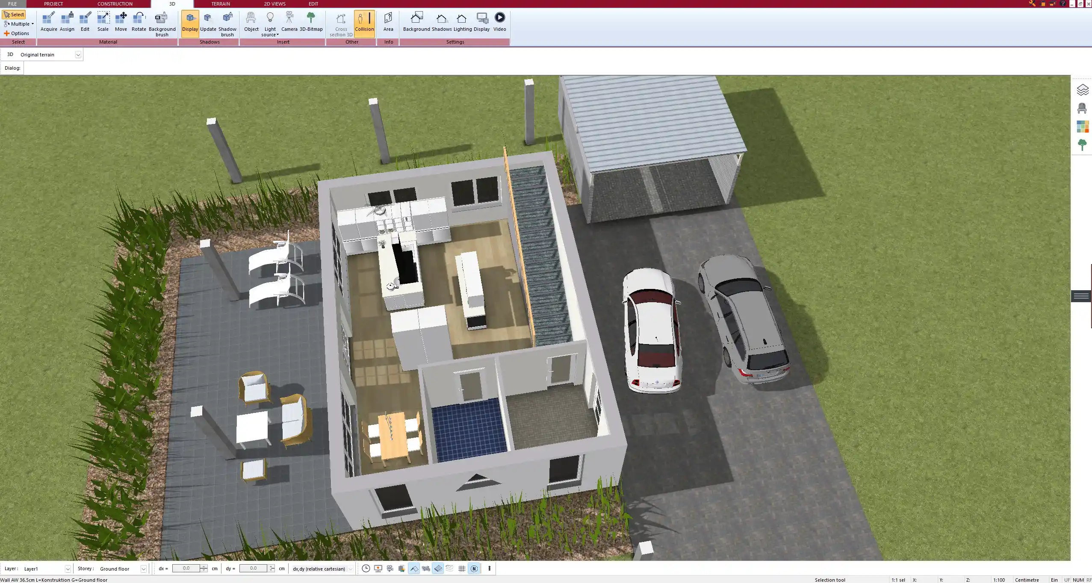
Task: Switch to the CONSTRUCTION tab
Action: pyautogui.click(x=115, y=4)
